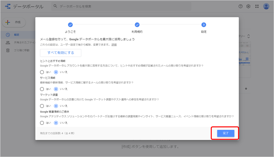
Task: Click the Data Portal logo icon
Action: click(8, 6)
